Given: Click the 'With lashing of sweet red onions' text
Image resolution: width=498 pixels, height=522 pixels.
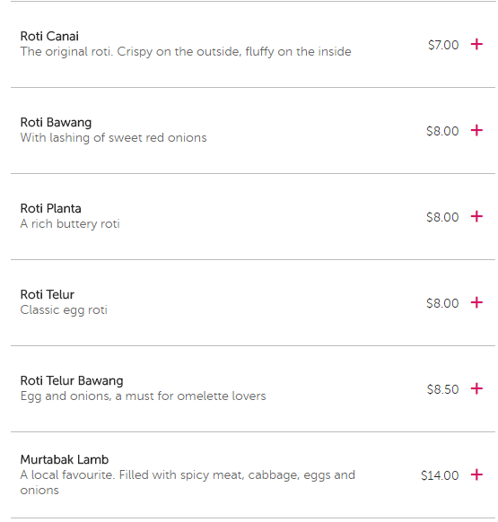Looking at the screenshot, I should [114, 138].
